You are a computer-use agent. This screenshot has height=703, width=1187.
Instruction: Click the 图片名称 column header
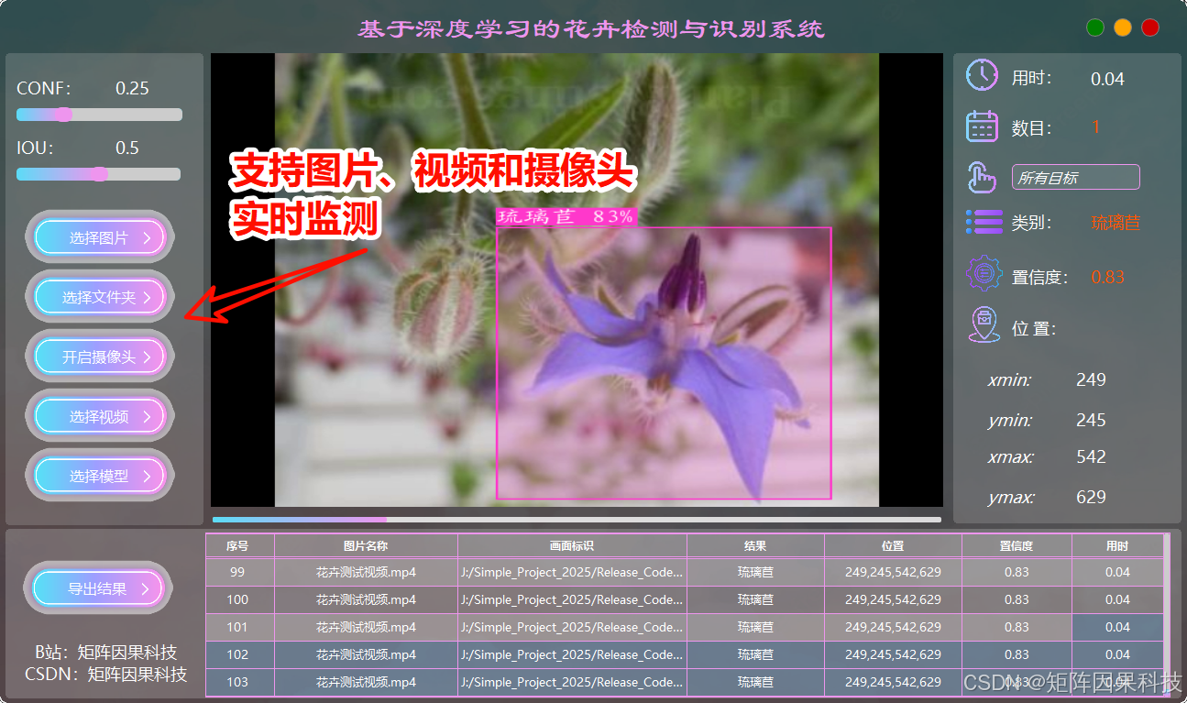pyautogui.click(x=366, y=545)
